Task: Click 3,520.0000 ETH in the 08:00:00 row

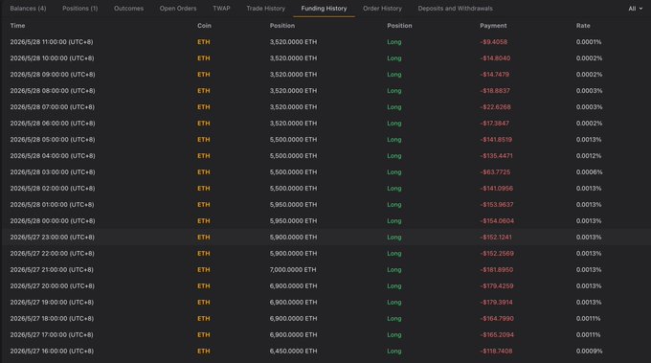Action: (294, 91)
